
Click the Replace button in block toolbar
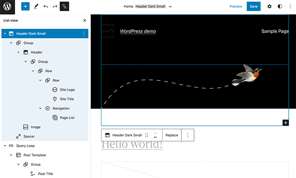(x=172, y=135)
